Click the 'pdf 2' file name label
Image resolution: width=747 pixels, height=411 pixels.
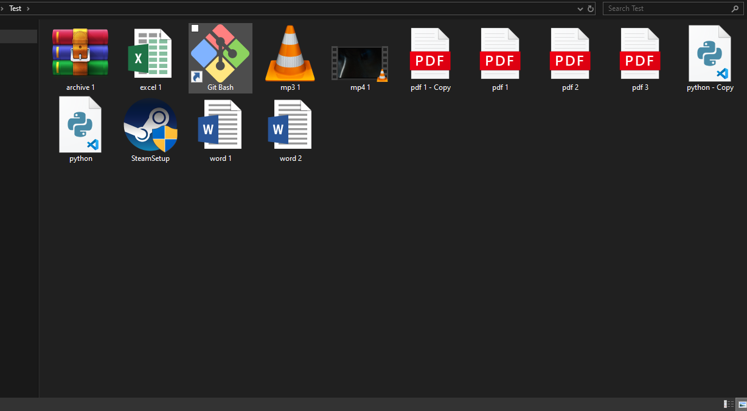click(x=570, y=87)
